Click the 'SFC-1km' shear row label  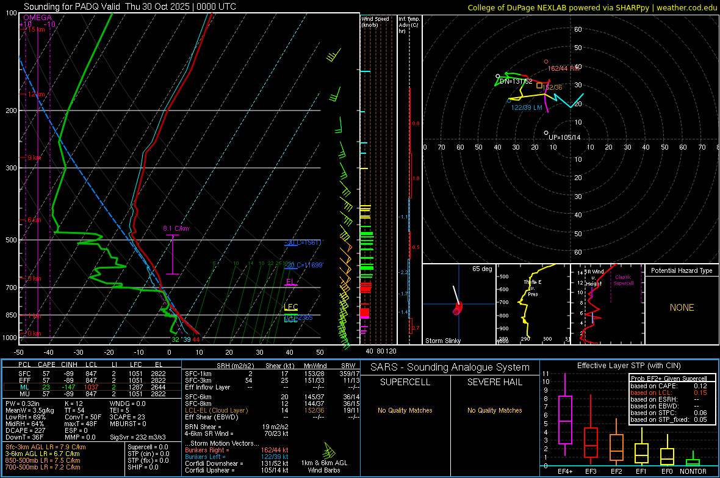[x=198, y=374]
